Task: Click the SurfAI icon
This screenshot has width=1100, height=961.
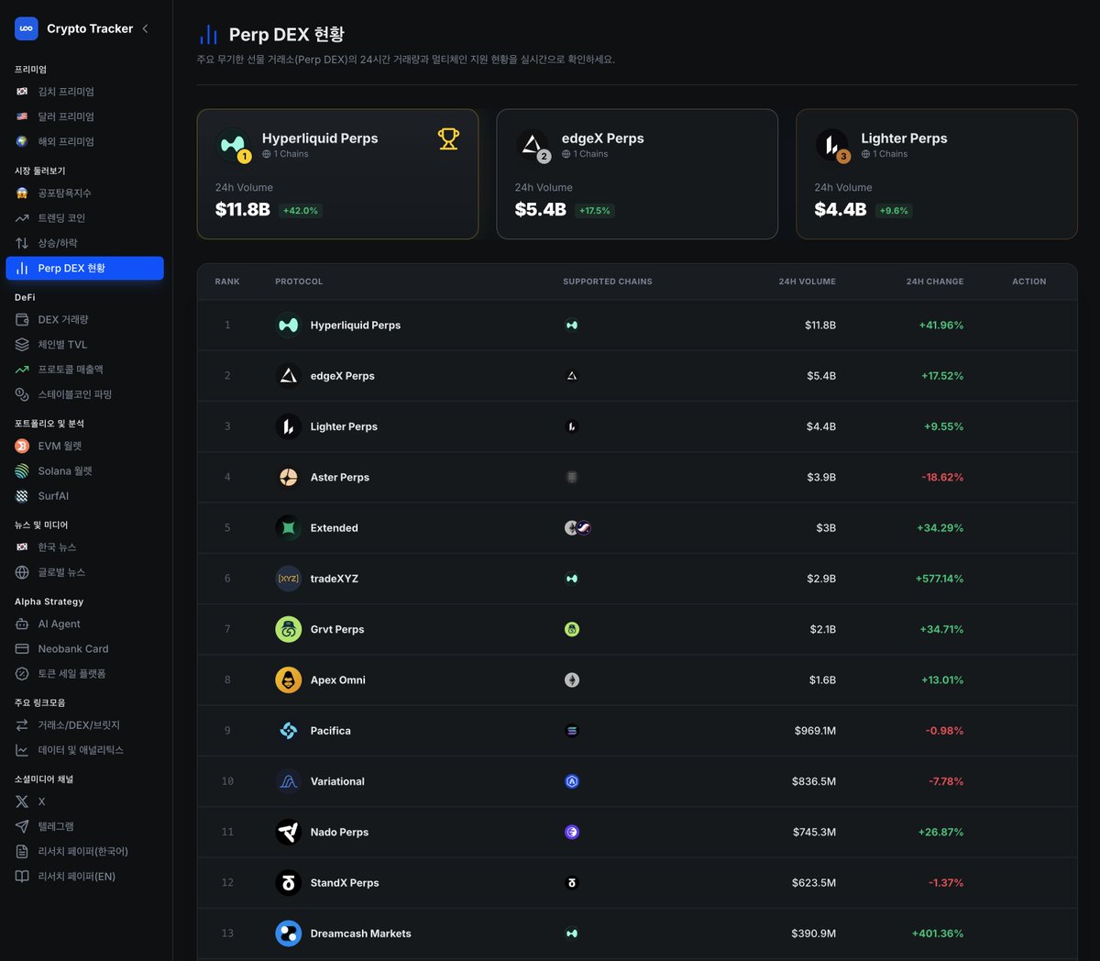Action: [22, 496]
